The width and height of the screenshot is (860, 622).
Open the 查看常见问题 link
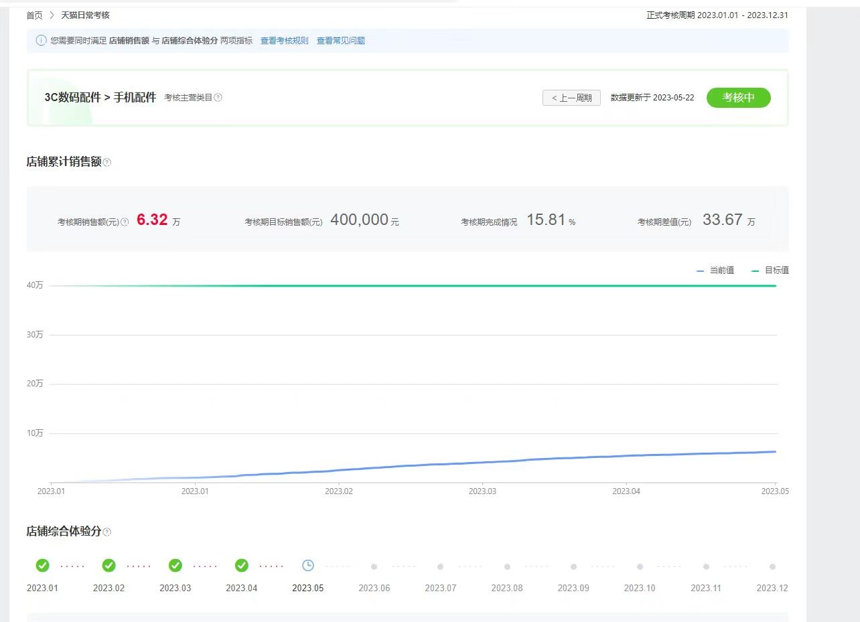341,41
